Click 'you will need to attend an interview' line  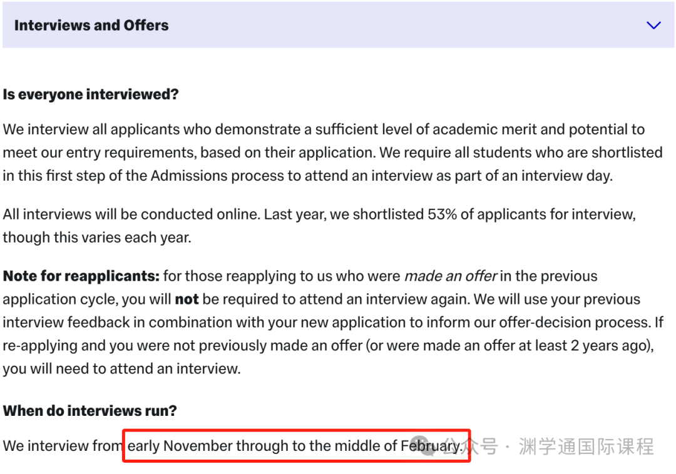point(121,369)
